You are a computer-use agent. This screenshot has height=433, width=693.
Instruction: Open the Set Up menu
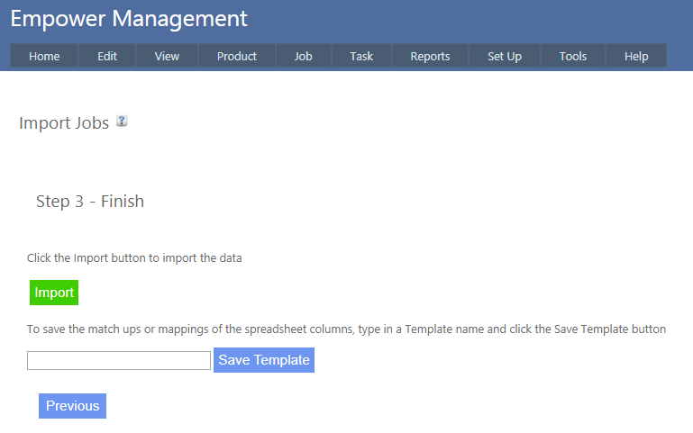[x=505, y=56]
